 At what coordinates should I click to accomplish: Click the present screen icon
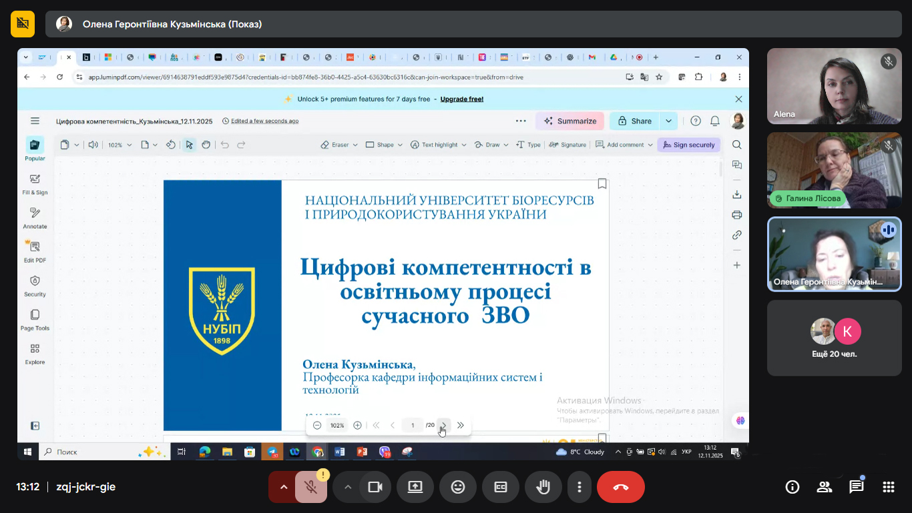pyautogui.click(x=415, y=487)
